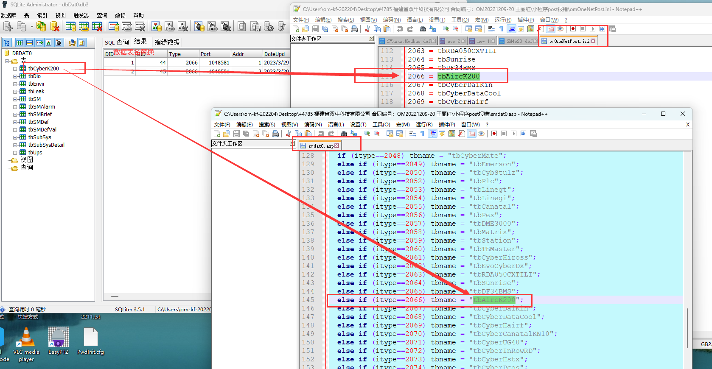The width and height of the screenshot is (712, 369).
Task: Click the Type column header in results grid
Action: 183,54
